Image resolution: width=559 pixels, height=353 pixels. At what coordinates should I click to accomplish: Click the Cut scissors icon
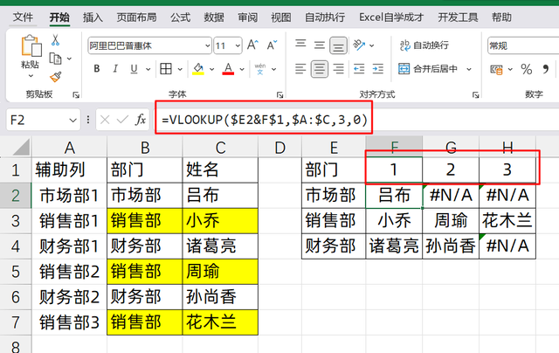55,39
